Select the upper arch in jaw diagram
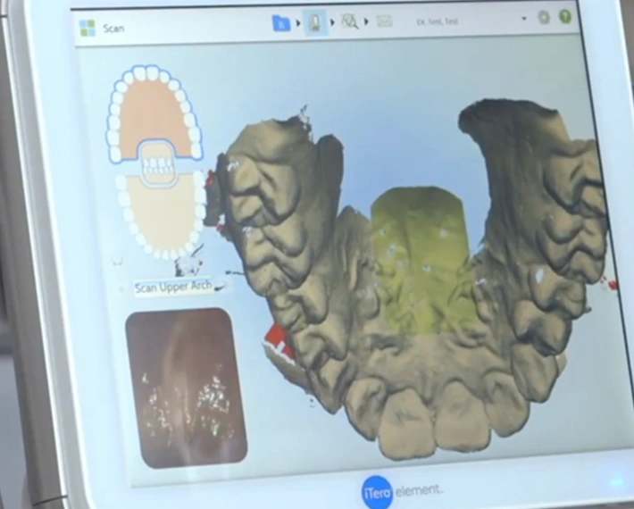This screenshot has width=634, height=509. pyautogui.click(x=155, y=109)
